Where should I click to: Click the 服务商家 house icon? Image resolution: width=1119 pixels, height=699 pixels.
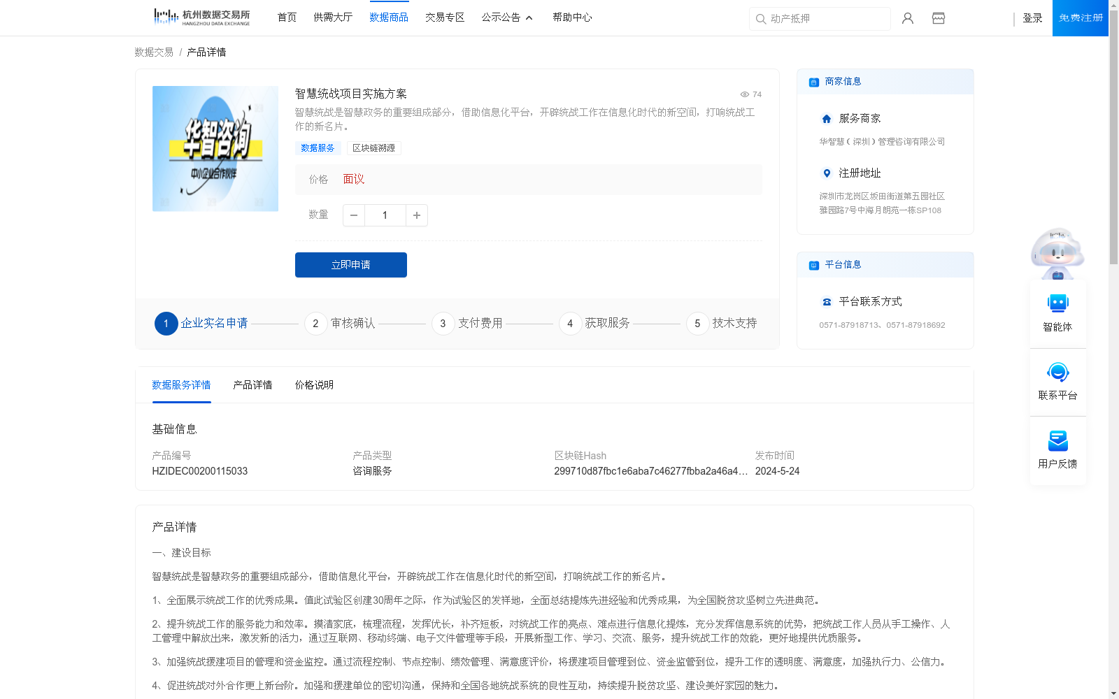coord(827,119)
